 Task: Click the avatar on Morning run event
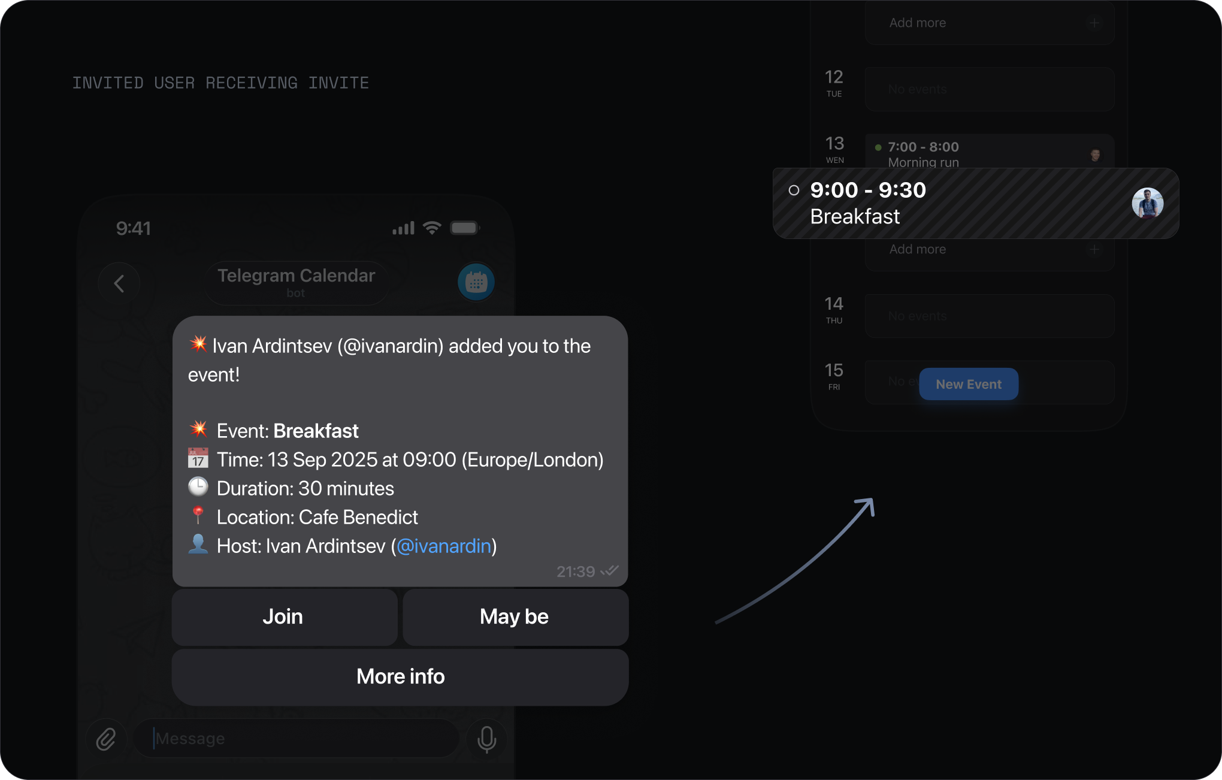pyautogui.click(x=1095, y=155)
